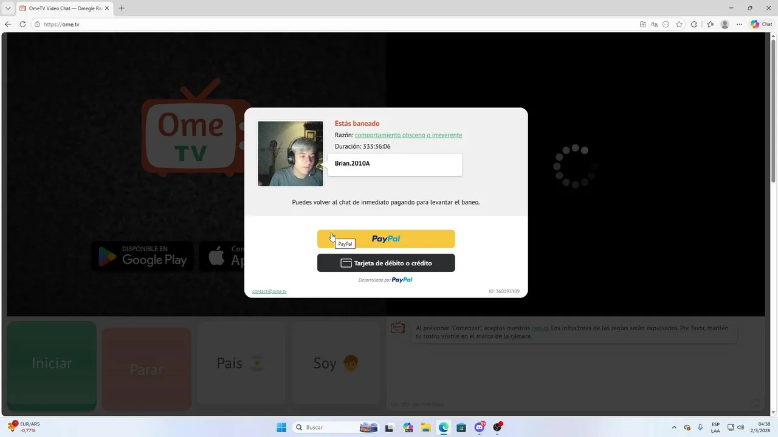Click the address bar URL
Screen dimensions: 778x437
tap(61, 24)
